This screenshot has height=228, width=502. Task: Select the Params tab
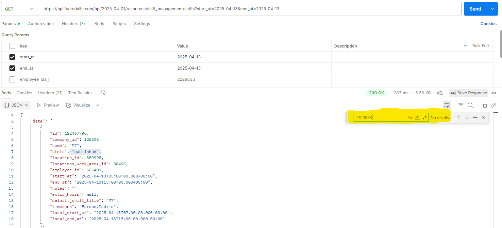[10, 24]
